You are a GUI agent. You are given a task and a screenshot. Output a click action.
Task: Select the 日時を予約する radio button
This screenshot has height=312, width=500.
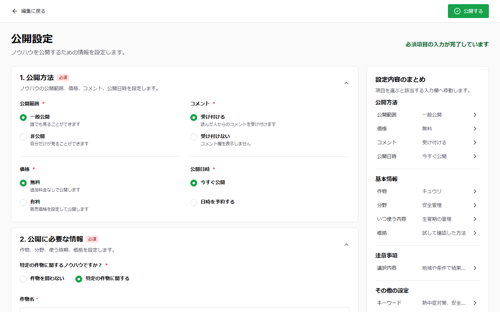click(194, 202)
